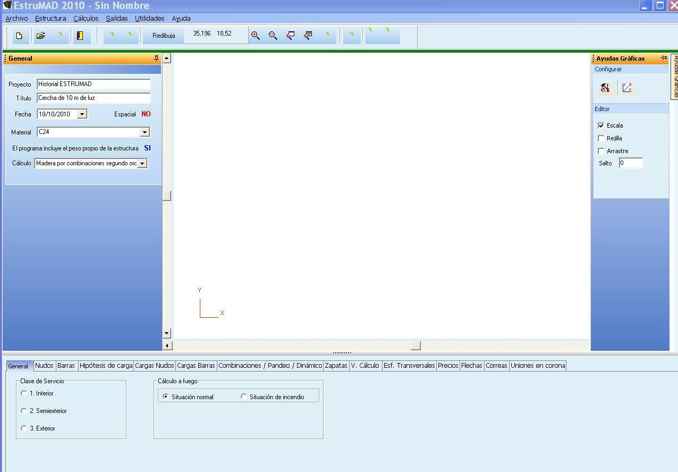
Task: Choose the Situación de incendio option
Action: tap(244, 397)
